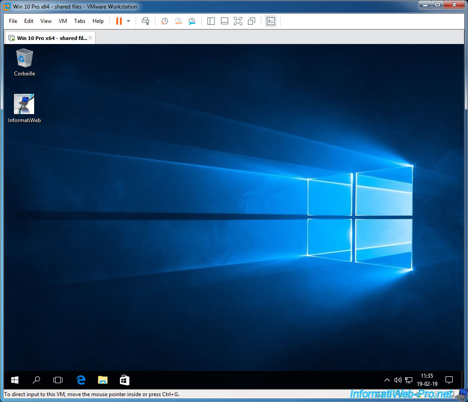Viewport: 468px width, 402px height.
Task: Toggle the library sidebar panel
Action: click(x=211, y=21)
